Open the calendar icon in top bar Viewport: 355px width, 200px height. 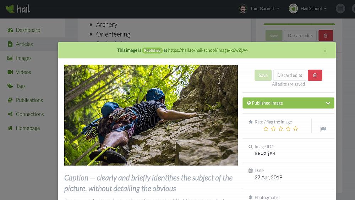coord(340,9)
